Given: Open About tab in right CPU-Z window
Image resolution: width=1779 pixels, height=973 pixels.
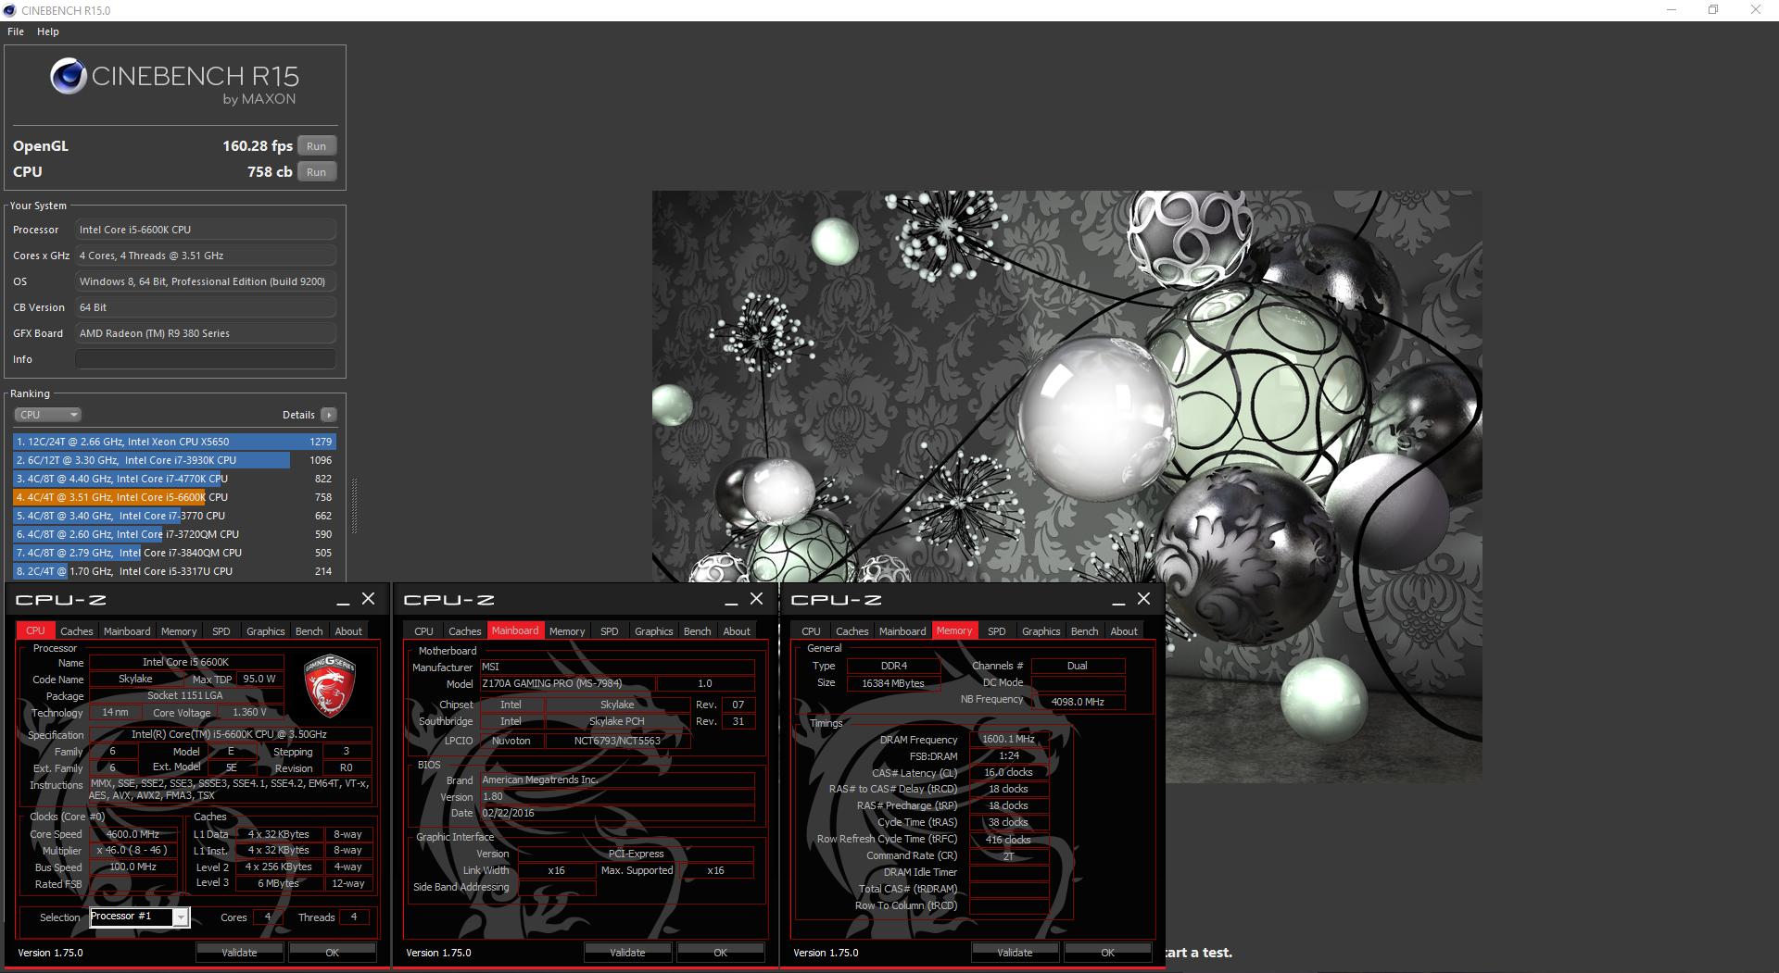Looking at the screenshot, I should (1124, 631).
